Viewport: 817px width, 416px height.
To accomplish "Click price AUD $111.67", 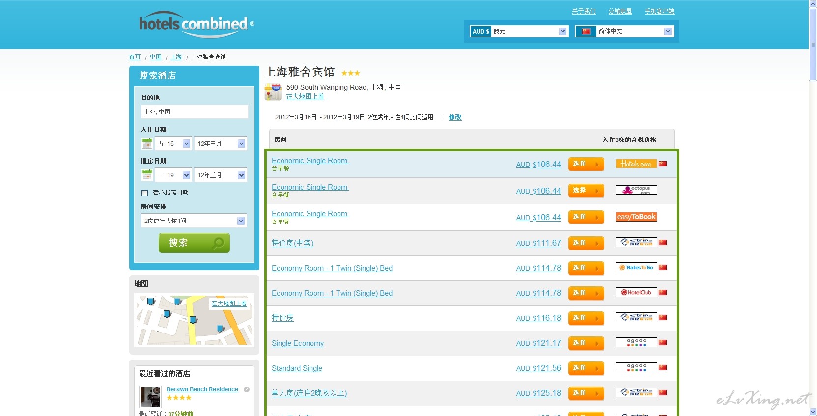I will pos(538,243).
